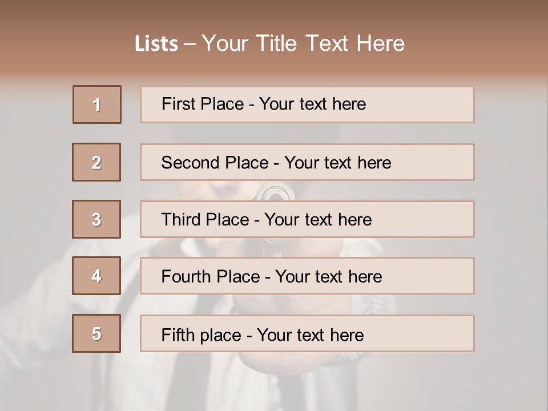Click the word "here" in the Fifth place item
The height and width of the screenshot is (411, 548).
click(x=346, y=335)
